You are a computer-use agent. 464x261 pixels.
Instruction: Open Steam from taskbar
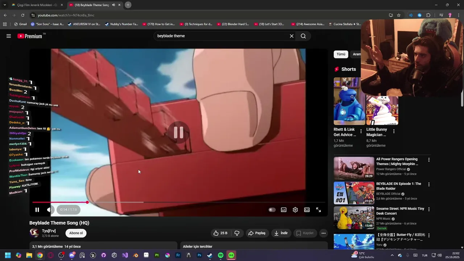tap(210, 255)
